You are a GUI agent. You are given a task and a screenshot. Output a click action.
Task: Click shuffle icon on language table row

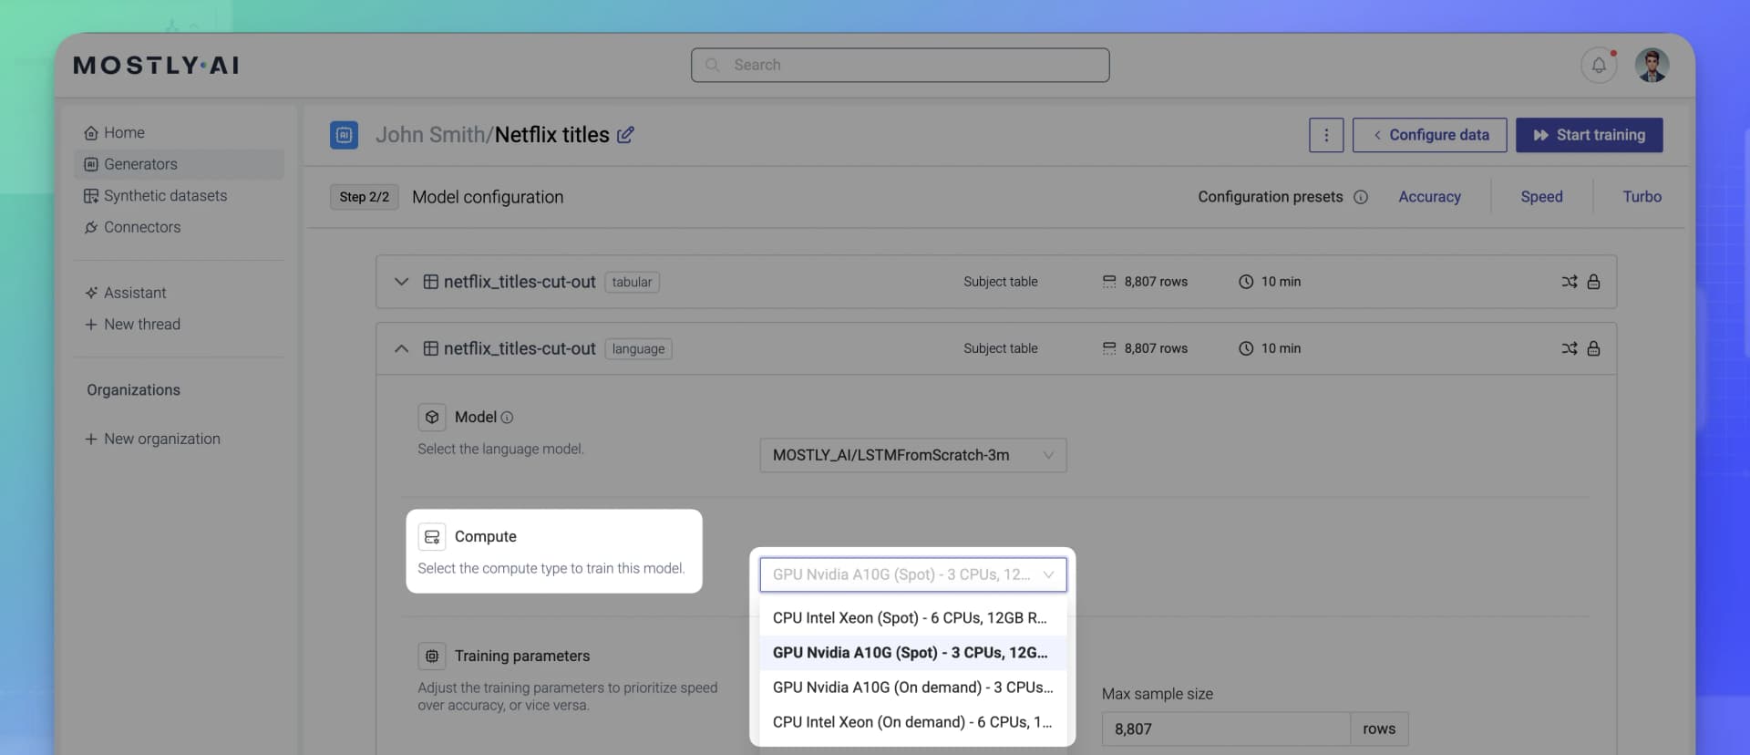[1569, 348]
